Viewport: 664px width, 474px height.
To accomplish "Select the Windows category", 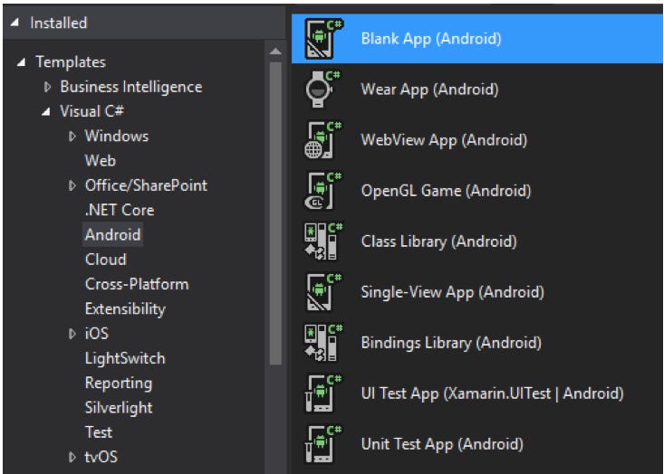I will (117, 137).
